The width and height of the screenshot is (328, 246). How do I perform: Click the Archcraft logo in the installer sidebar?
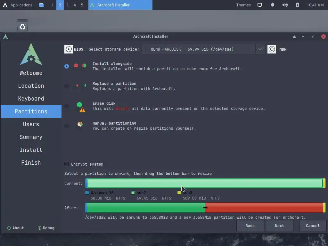tap(31, 54)
